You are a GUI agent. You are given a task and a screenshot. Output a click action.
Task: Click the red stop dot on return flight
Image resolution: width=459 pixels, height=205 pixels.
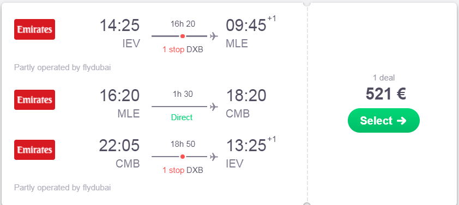tap(183, 157)
